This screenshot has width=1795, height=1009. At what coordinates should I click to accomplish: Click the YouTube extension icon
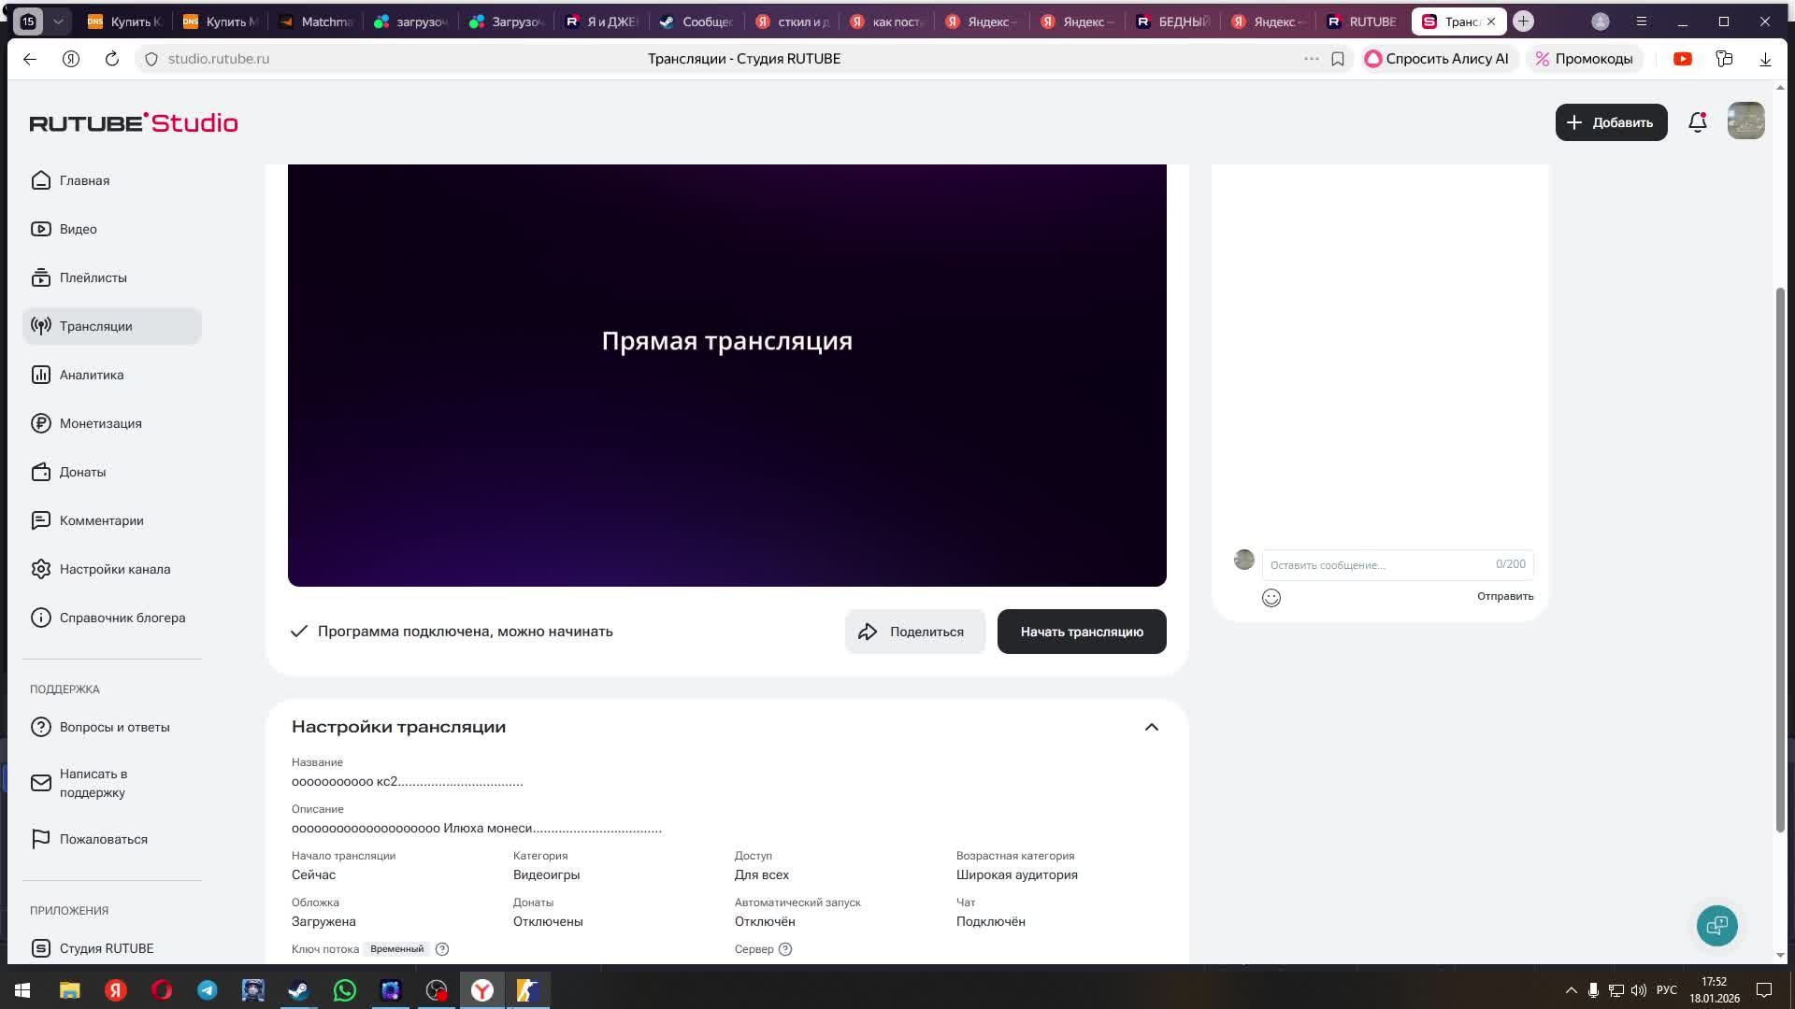tap(1683, 59)
